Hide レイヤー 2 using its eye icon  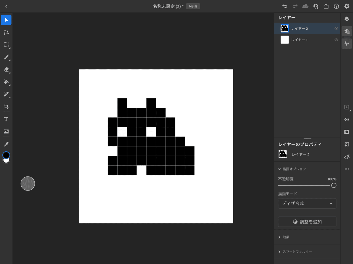pos(336,28)
